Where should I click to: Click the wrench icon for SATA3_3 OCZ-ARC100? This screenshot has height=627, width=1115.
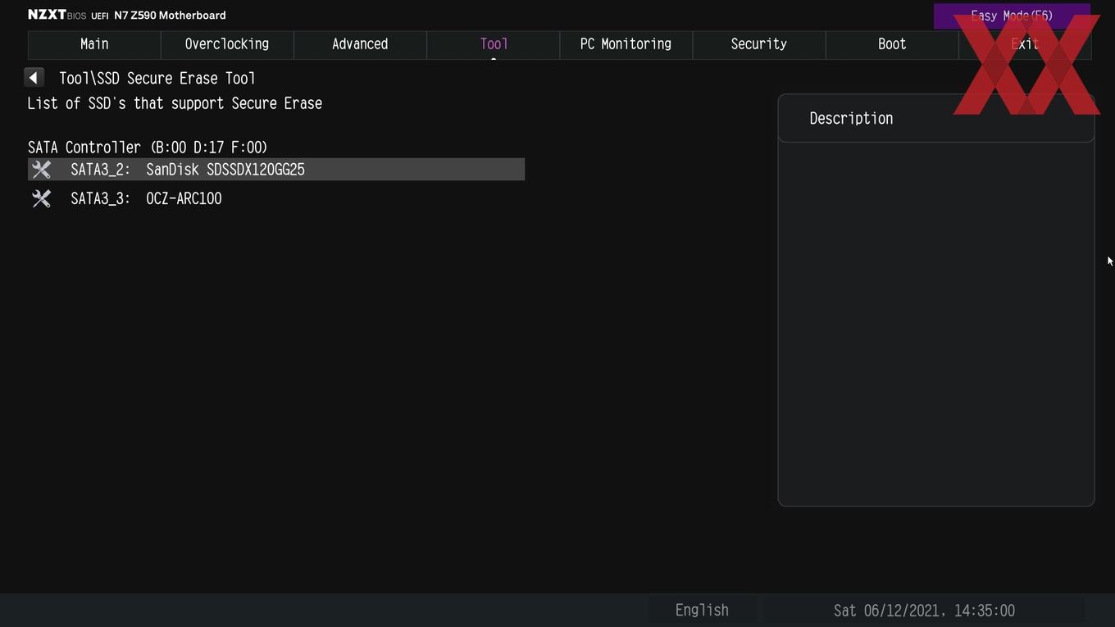(41, 199)
